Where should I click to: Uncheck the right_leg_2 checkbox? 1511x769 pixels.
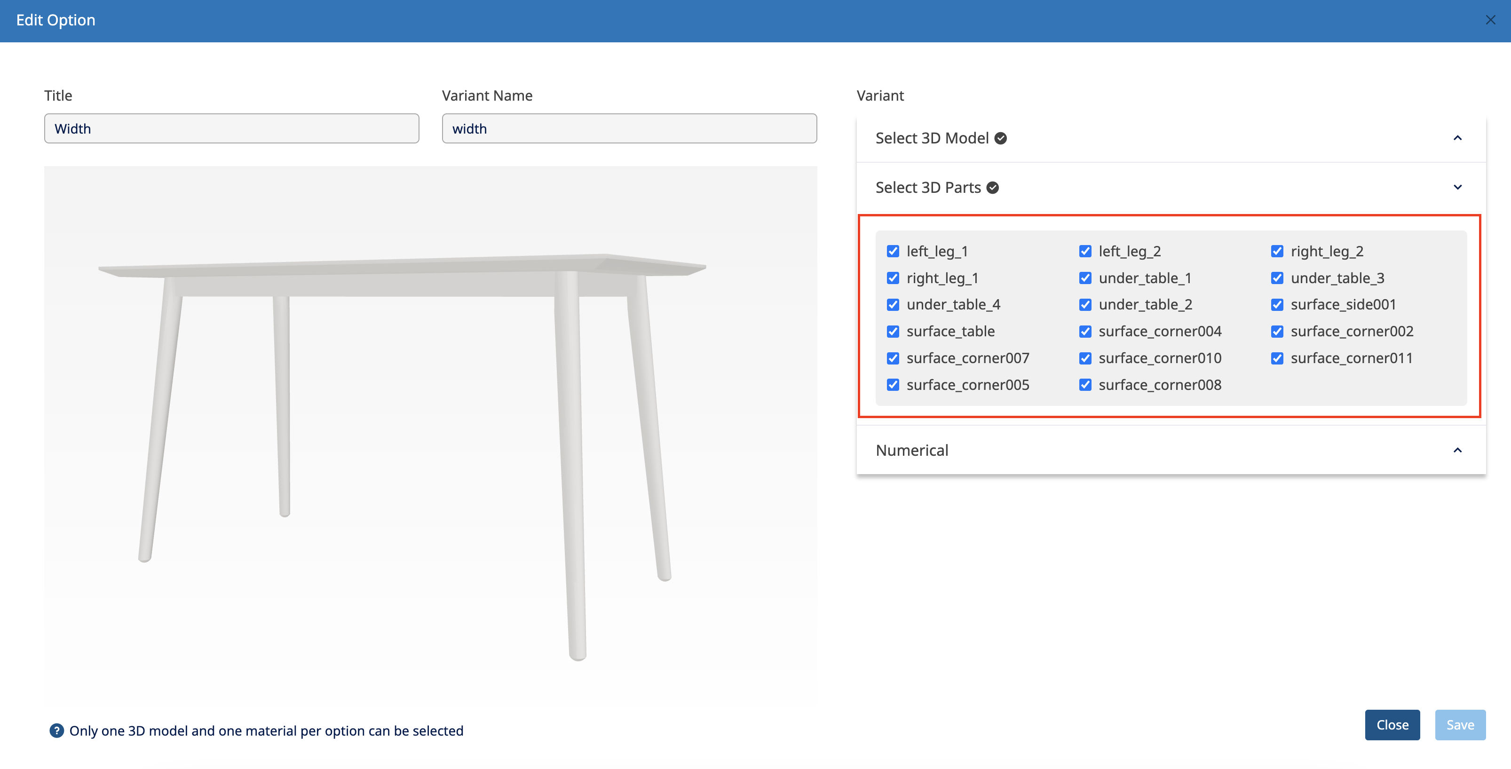(x=1277, y=252)
